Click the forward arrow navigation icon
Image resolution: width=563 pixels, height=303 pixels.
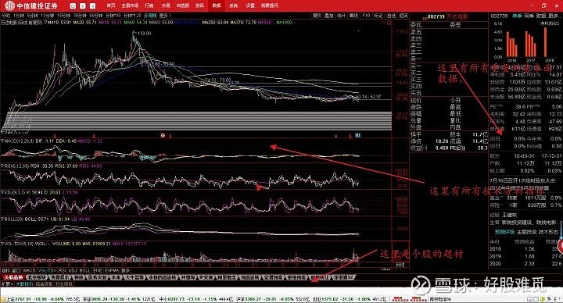pos(92,6)
